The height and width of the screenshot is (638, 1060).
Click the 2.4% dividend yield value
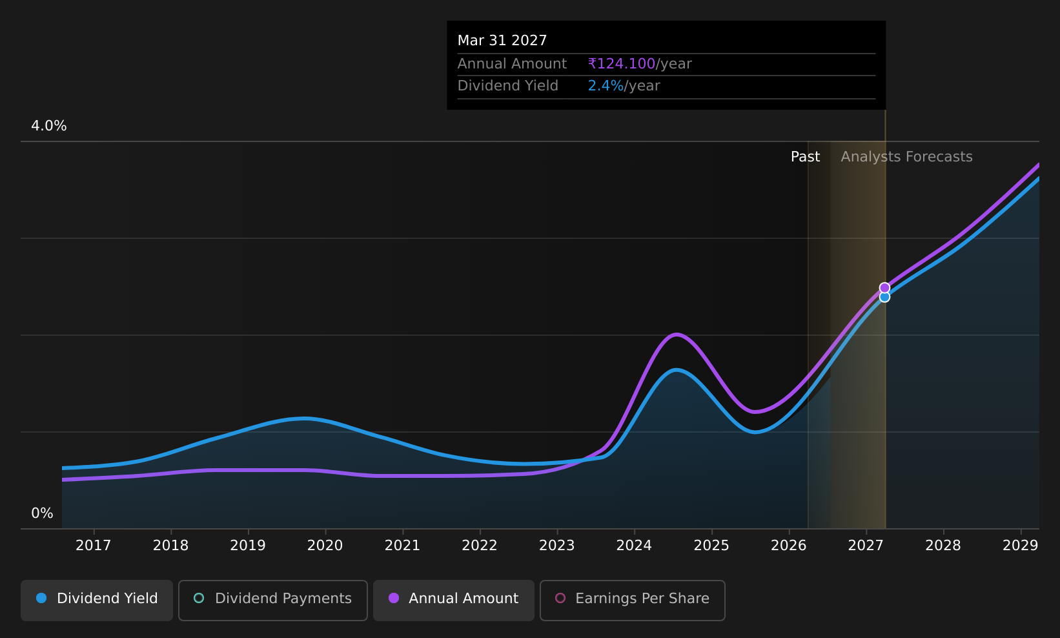(x=606, y=86)
